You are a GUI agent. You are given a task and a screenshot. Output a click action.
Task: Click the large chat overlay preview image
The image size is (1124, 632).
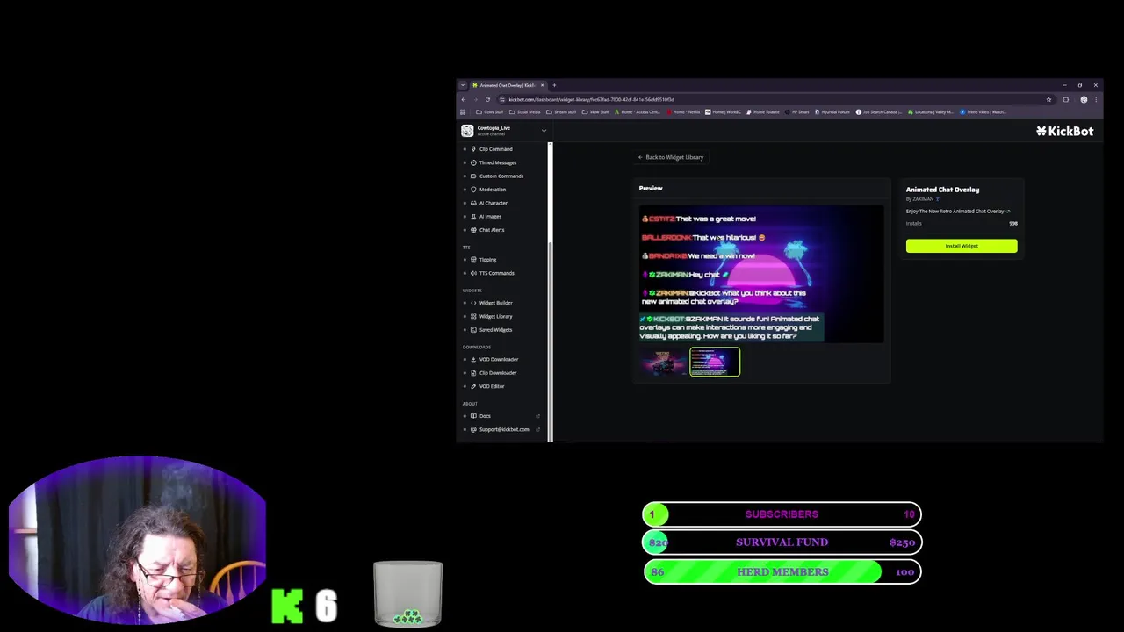[x=761, y=274]
